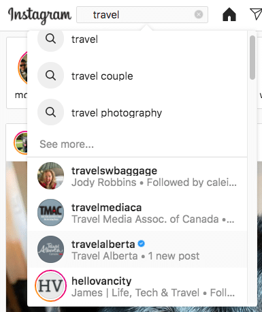
Task: Open travelmediaca account from results
Action: (x=137, y=213)
